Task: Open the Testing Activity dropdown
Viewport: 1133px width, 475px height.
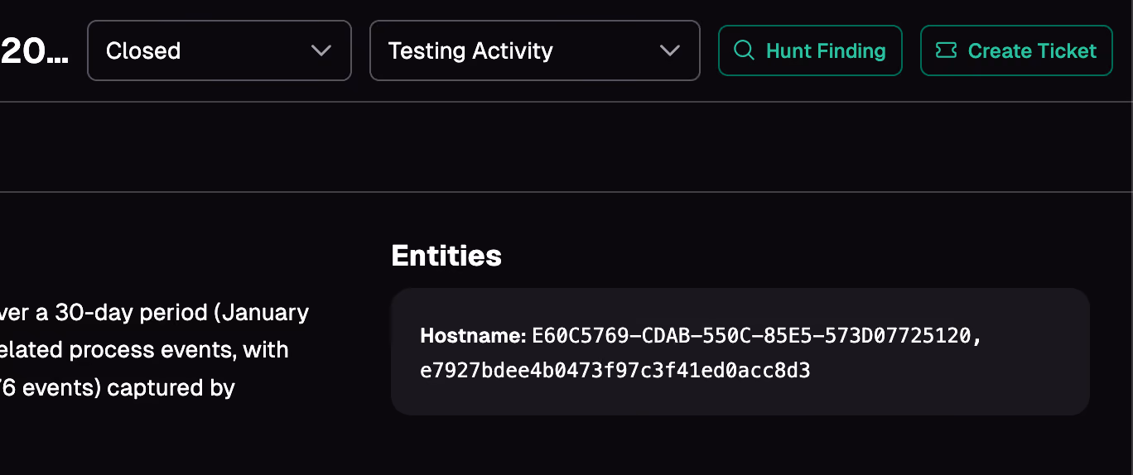Action: coord(535,50)
